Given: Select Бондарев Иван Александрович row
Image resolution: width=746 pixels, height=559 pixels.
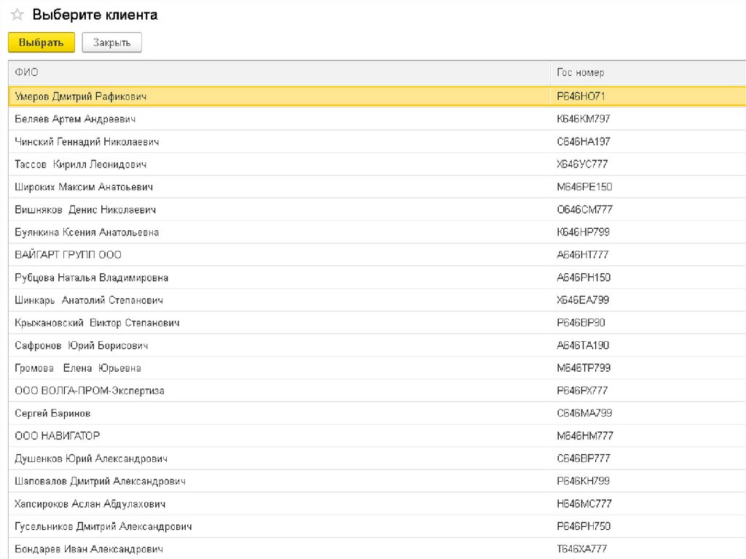Looking at the screenshot, I should [x=89, y=549].
